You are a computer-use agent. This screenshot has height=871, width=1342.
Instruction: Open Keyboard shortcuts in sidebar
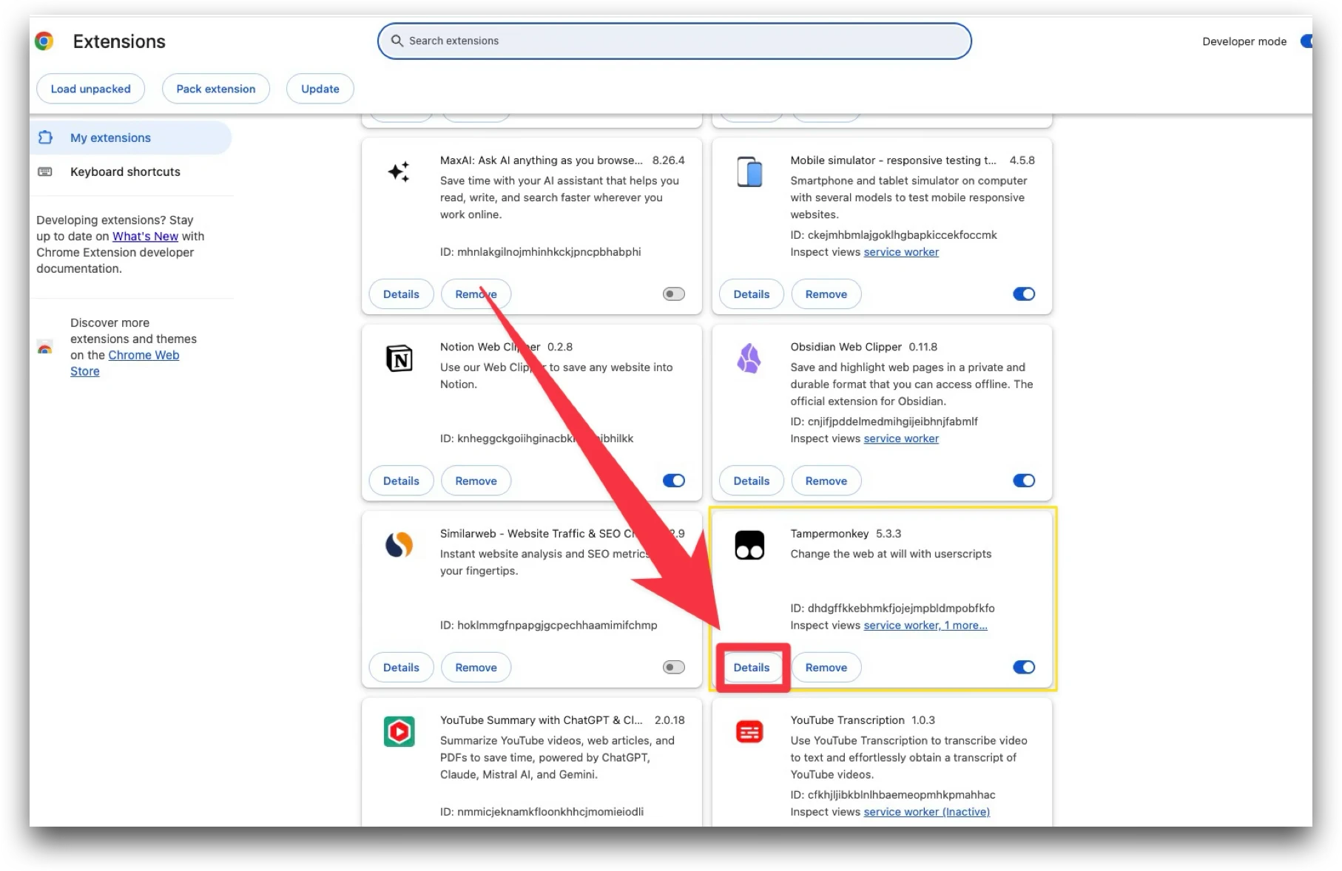pos(131,172)
